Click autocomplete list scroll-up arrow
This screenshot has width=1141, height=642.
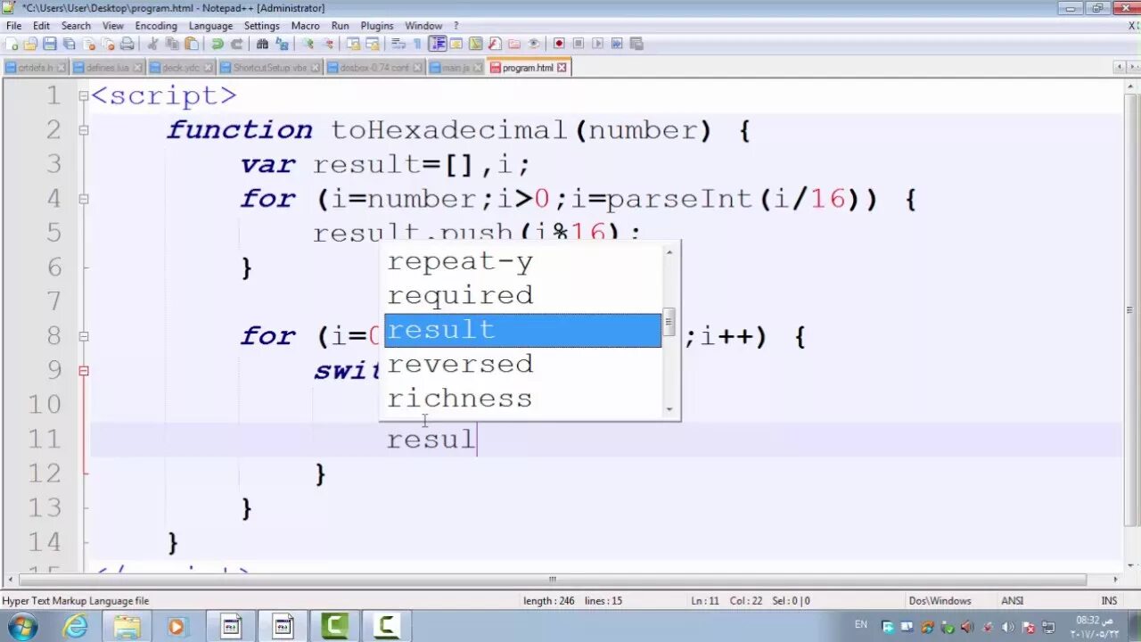[669, 251]
